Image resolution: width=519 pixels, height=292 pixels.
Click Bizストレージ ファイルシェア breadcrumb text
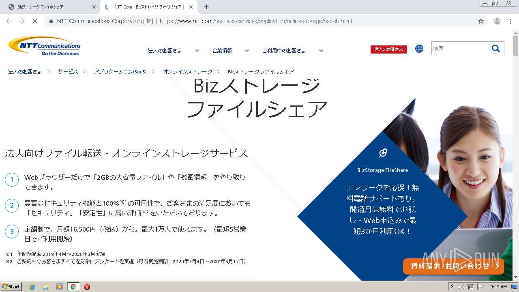point(261,71)
